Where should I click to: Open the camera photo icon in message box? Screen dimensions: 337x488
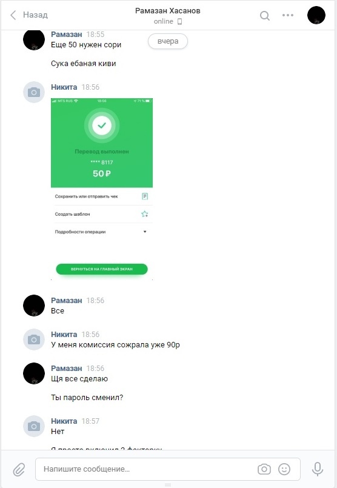point(264,469)
